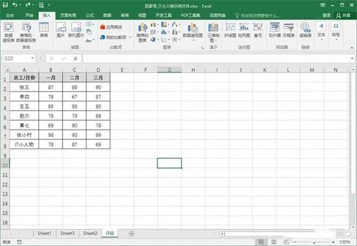357x246 pixels.
Task: Add a new sheet with plus button
Action: [x=132, y=234]
